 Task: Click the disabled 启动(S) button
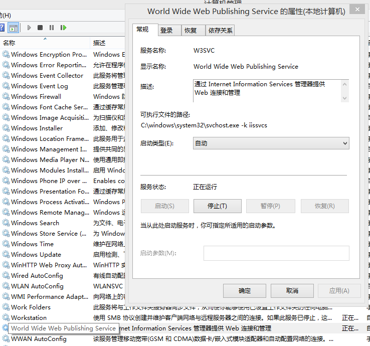tap(165, 206)
